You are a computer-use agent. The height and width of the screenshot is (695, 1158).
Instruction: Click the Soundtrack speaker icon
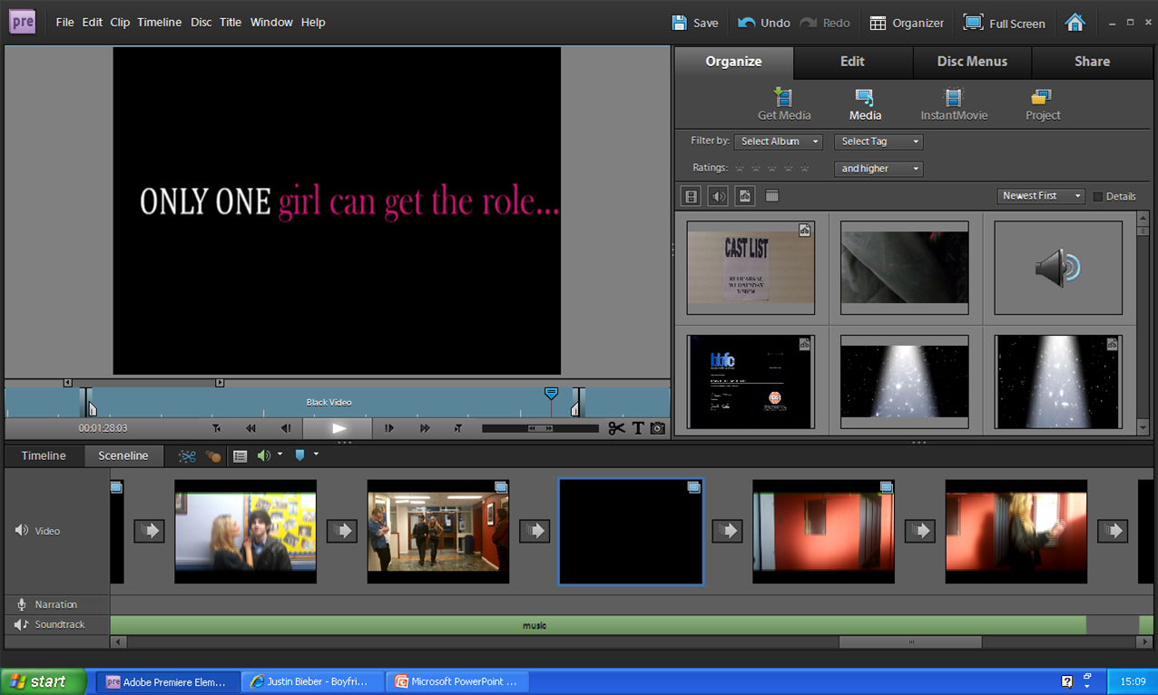[x=22, y=624]
